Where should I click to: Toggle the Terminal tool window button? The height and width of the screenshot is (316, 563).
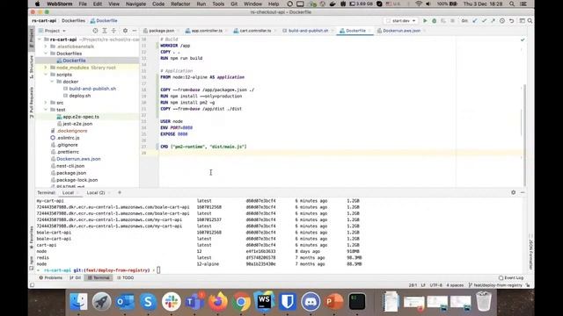(x=99, y=277)
